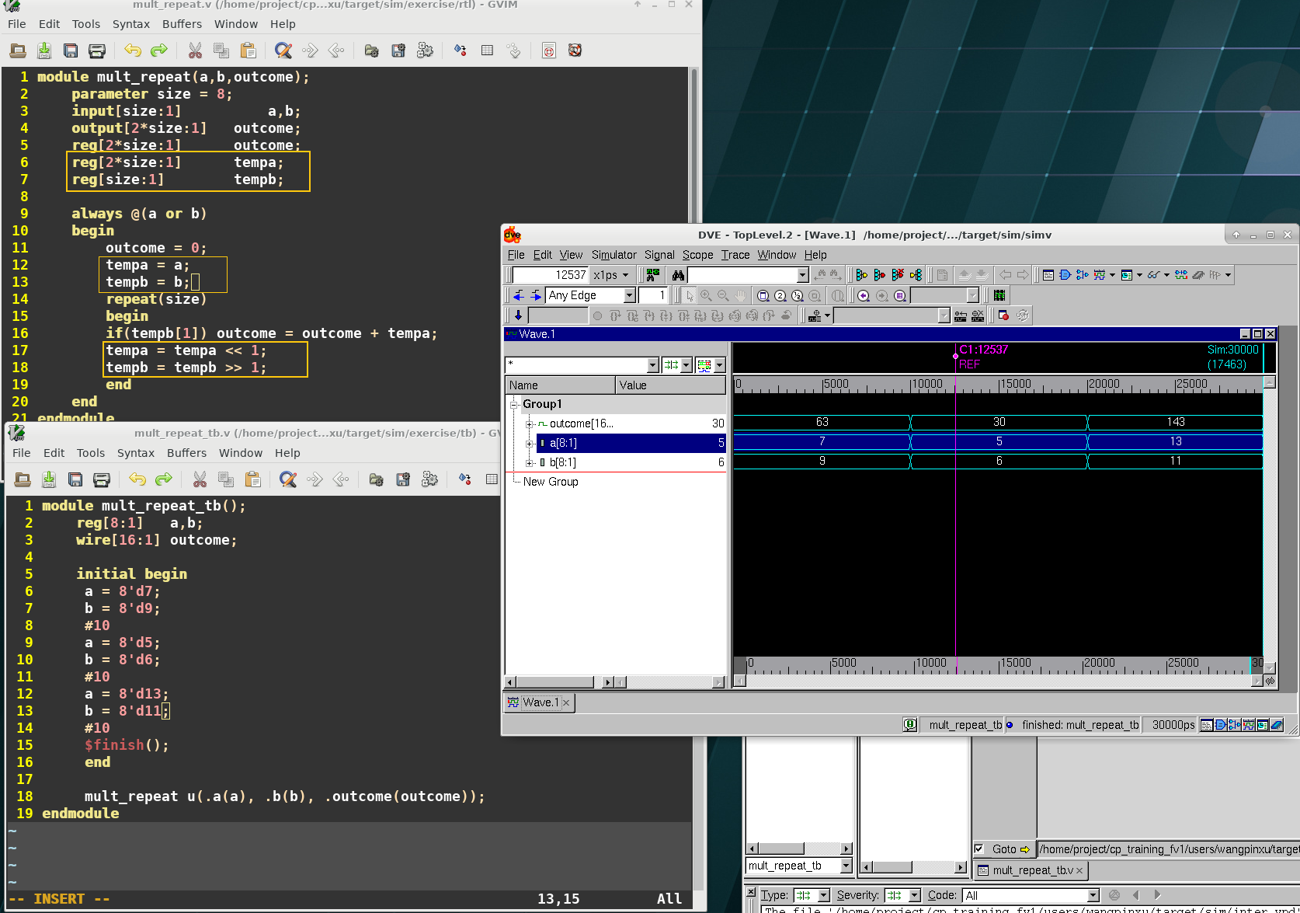Expand the outcome[16... signal bus
The width and height of the screenshot is (1300, 913).
530,424
